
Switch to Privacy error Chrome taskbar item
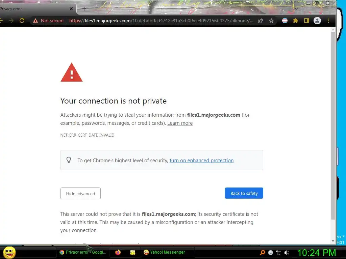coord(83,252)
